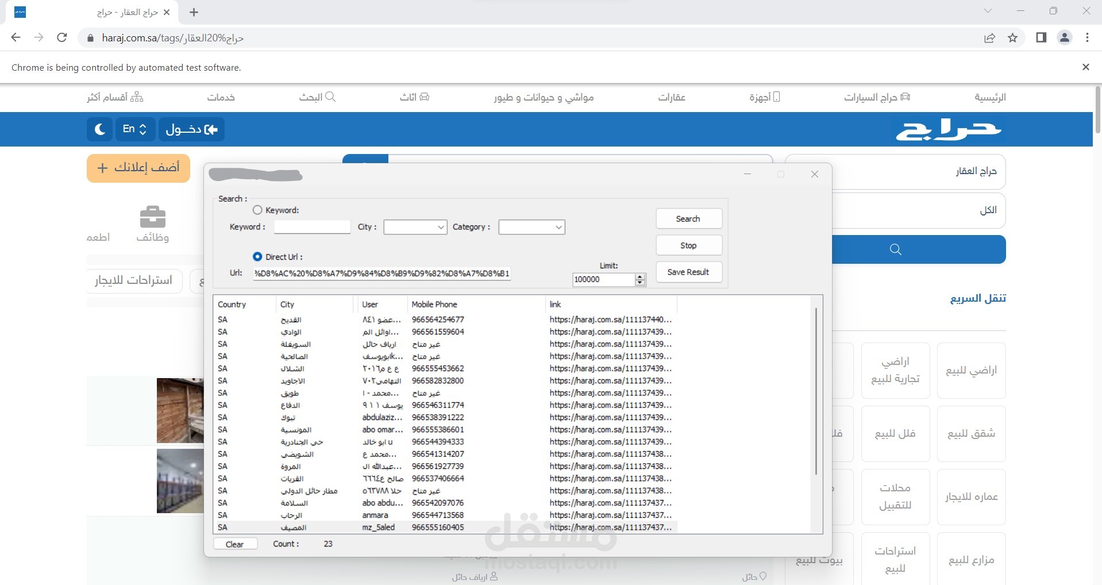Open محلات للتقبيل category tile
Image resolution: width=1102 pixels, height=585 pixels.
click(895, 497)
